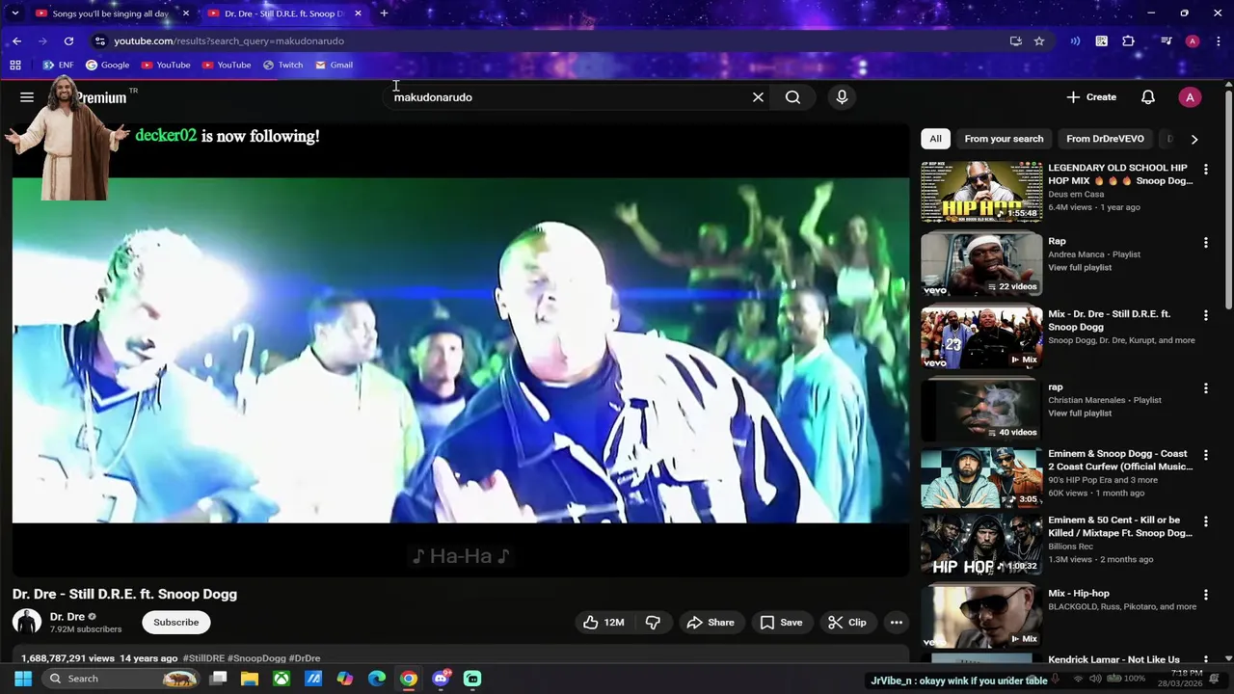Image resolution: width=1234 pixels, height=694 pixels.
Task: Select the From DrDreVEVO chip
Action: point(1105,139)
